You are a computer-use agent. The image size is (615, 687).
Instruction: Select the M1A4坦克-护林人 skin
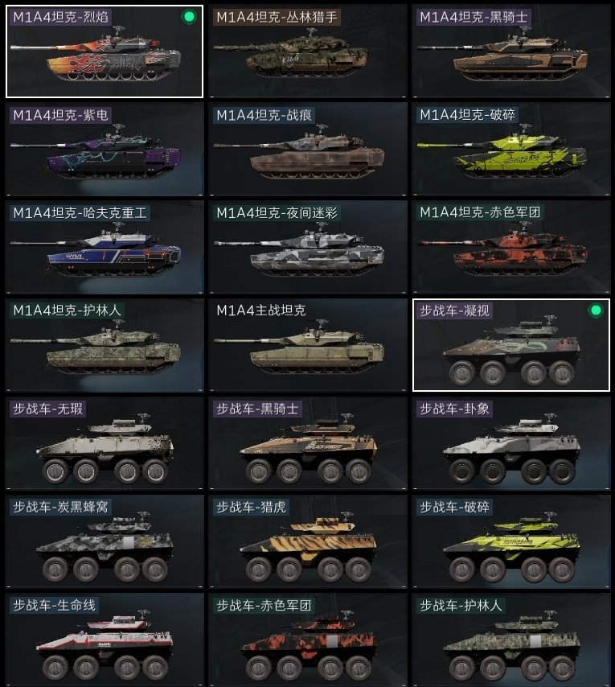pos(105,345)
